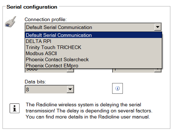Image resolution: width=175 pixels, height=131 pixels.
Task: Select Default Serial Communication in the list
Action: (x=93, y=35)
